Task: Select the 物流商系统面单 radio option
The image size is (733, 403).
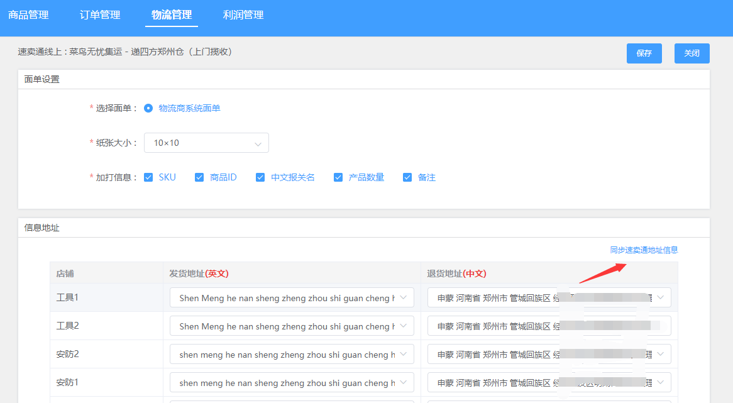Action: 148,107
